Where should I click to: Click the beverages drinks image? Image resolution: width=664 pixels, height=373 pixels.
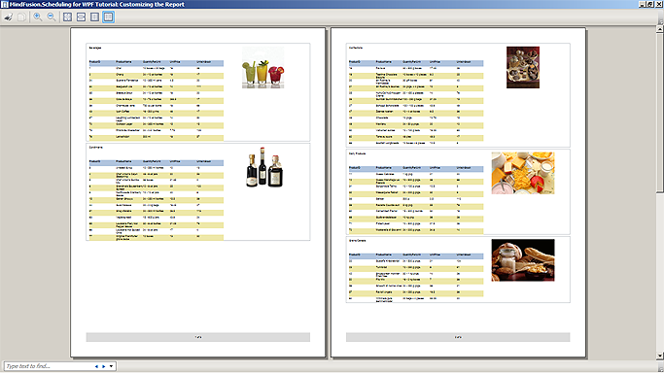262,68
